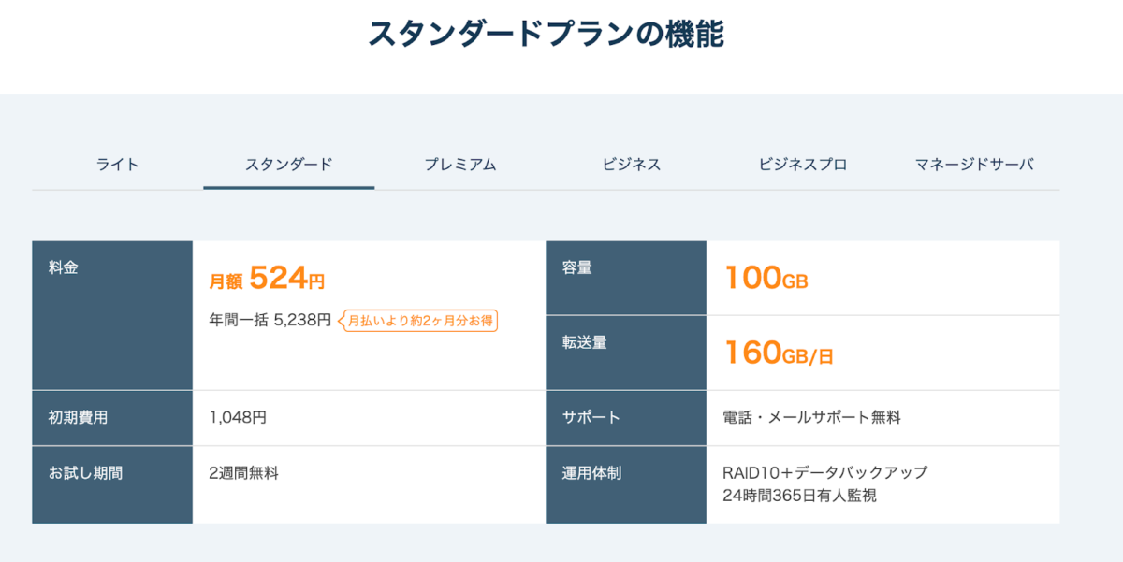The image size is (1123, 562).
Task: Open the プレミアム plan tab
Action: coord(459,165)
